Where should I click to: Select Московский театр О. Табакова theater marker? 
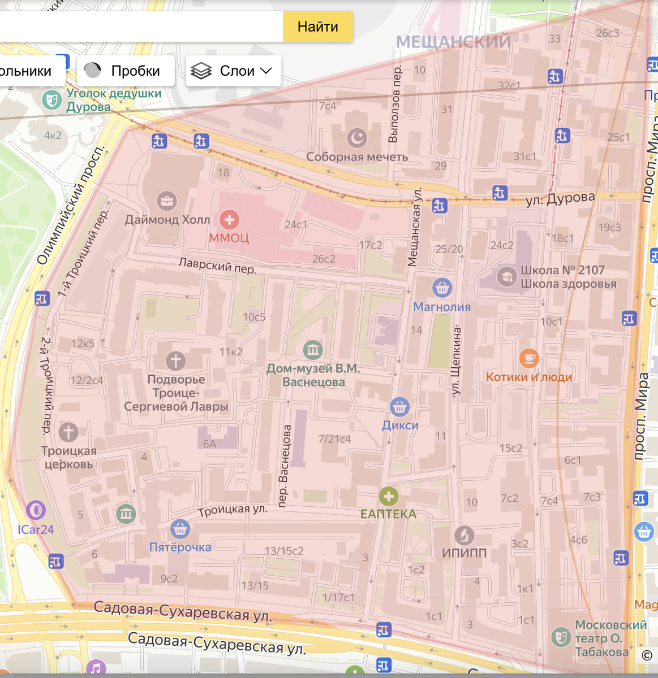[561, 637]
